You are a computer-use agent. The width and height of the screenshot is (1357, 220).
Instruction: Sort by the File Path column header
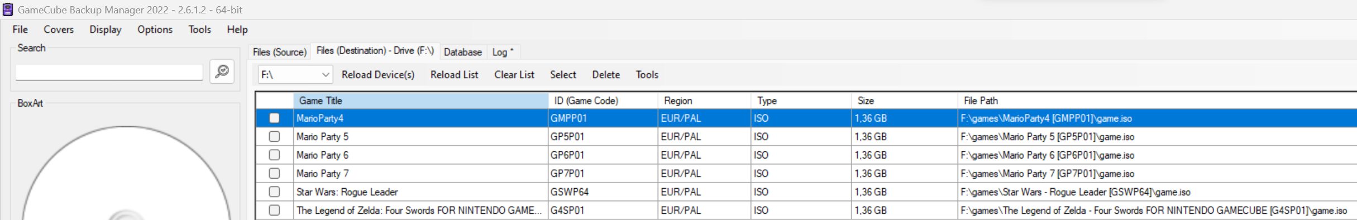point(1157,101)
